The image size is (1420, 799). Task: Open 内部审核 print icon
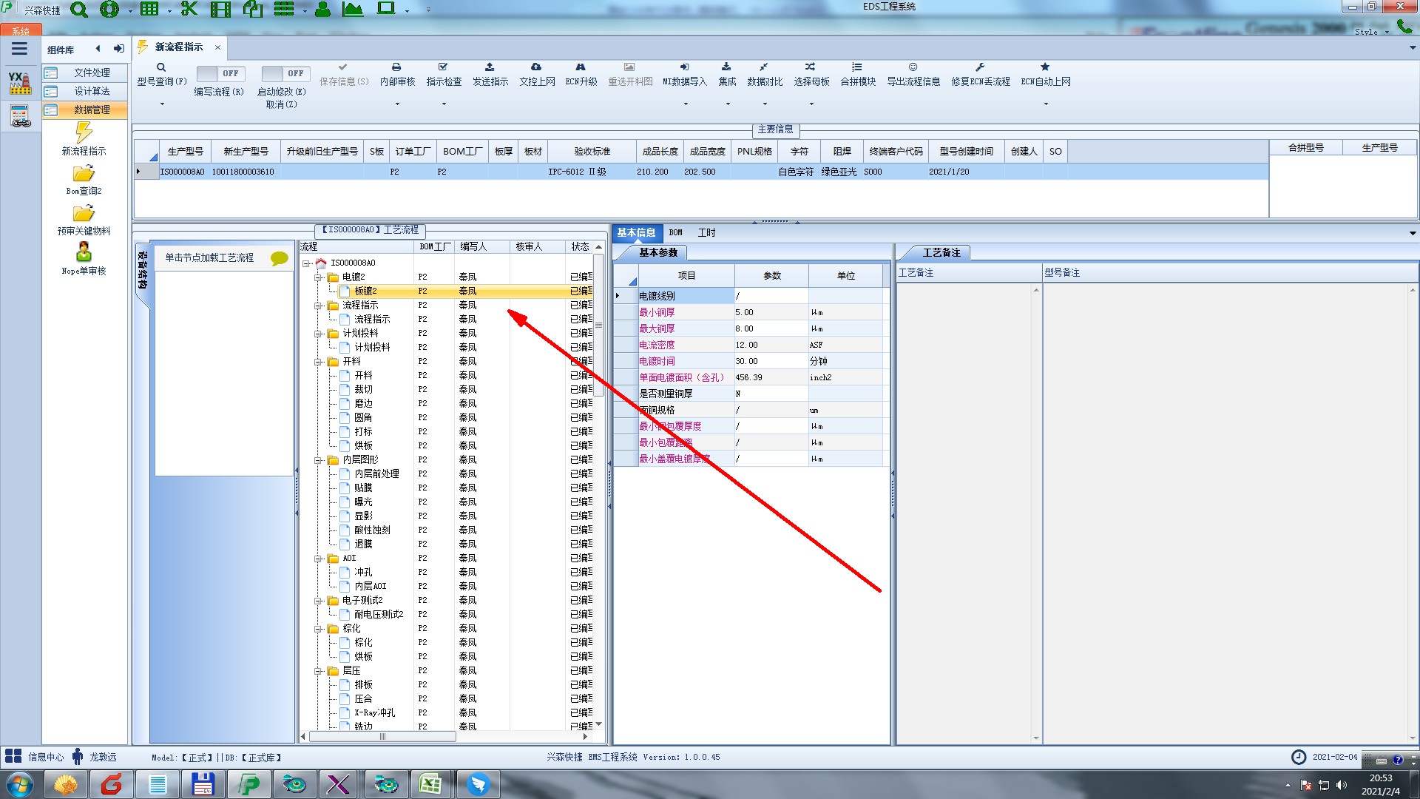pyautogui.click(x=396, y=67)
